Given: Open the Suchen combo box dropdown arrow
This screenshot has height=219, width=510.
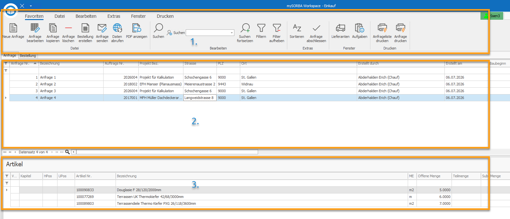Looking at the screenshot, I should click(x=232, y=33).
